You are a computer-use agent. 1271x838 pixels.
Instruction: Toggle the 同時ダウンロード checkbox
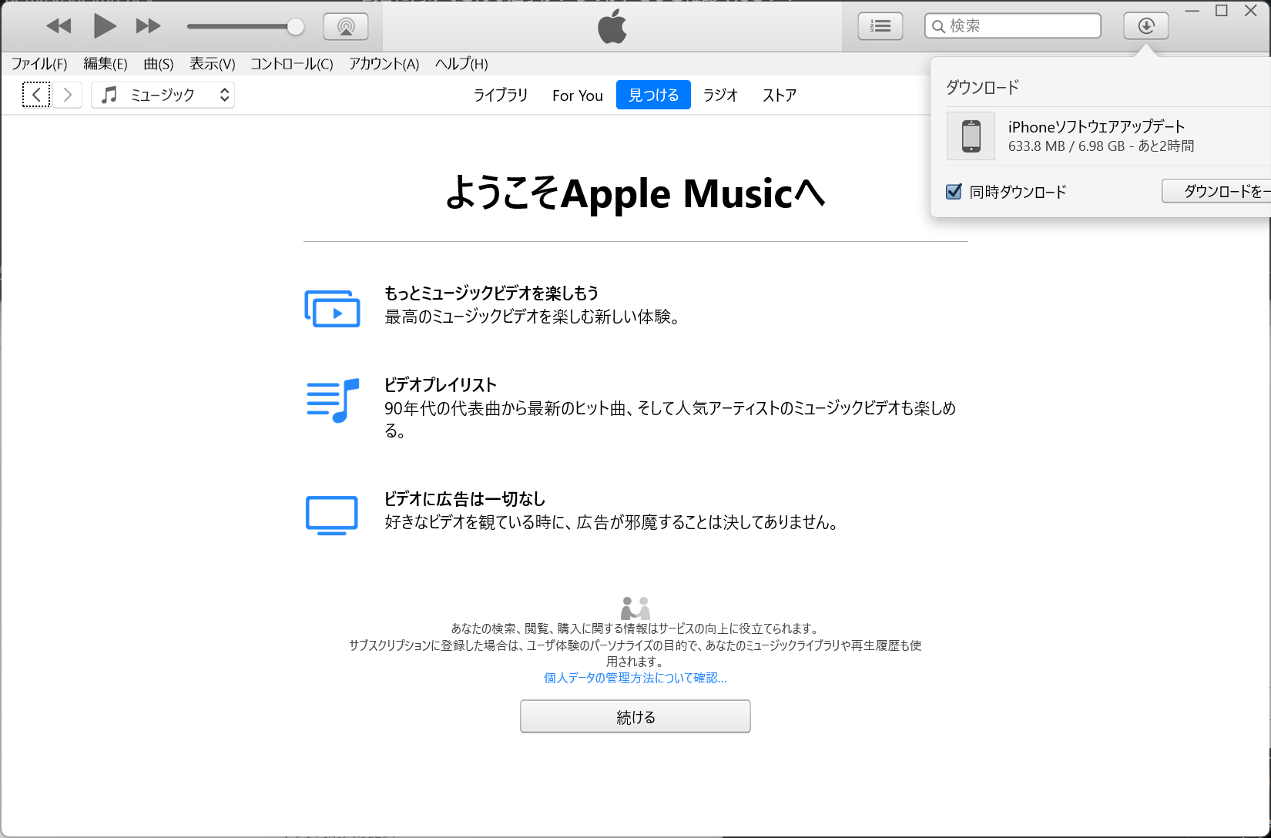coord(954,192)
